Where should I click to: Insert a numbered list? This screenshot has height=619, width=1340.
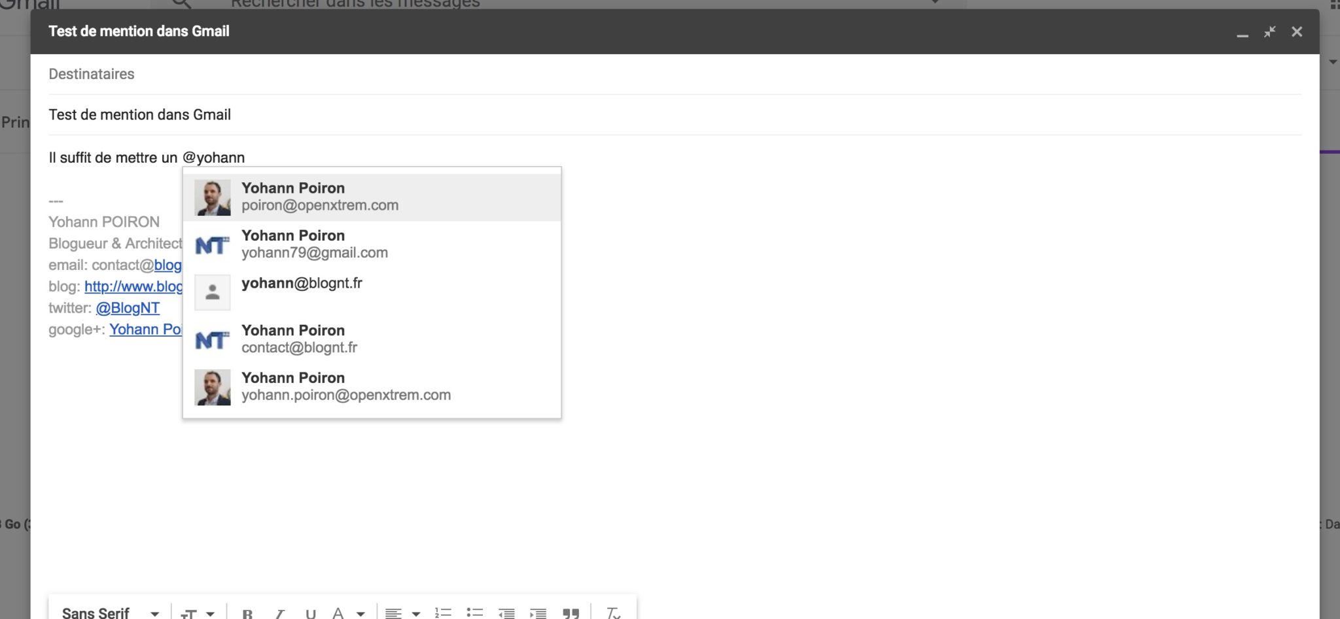click(442, 613)
